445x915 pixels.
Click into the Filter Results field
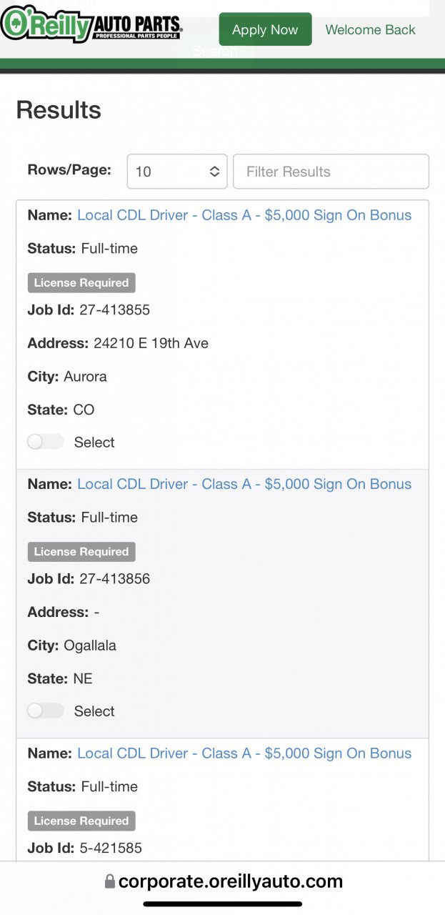click(x=331, y=172)
